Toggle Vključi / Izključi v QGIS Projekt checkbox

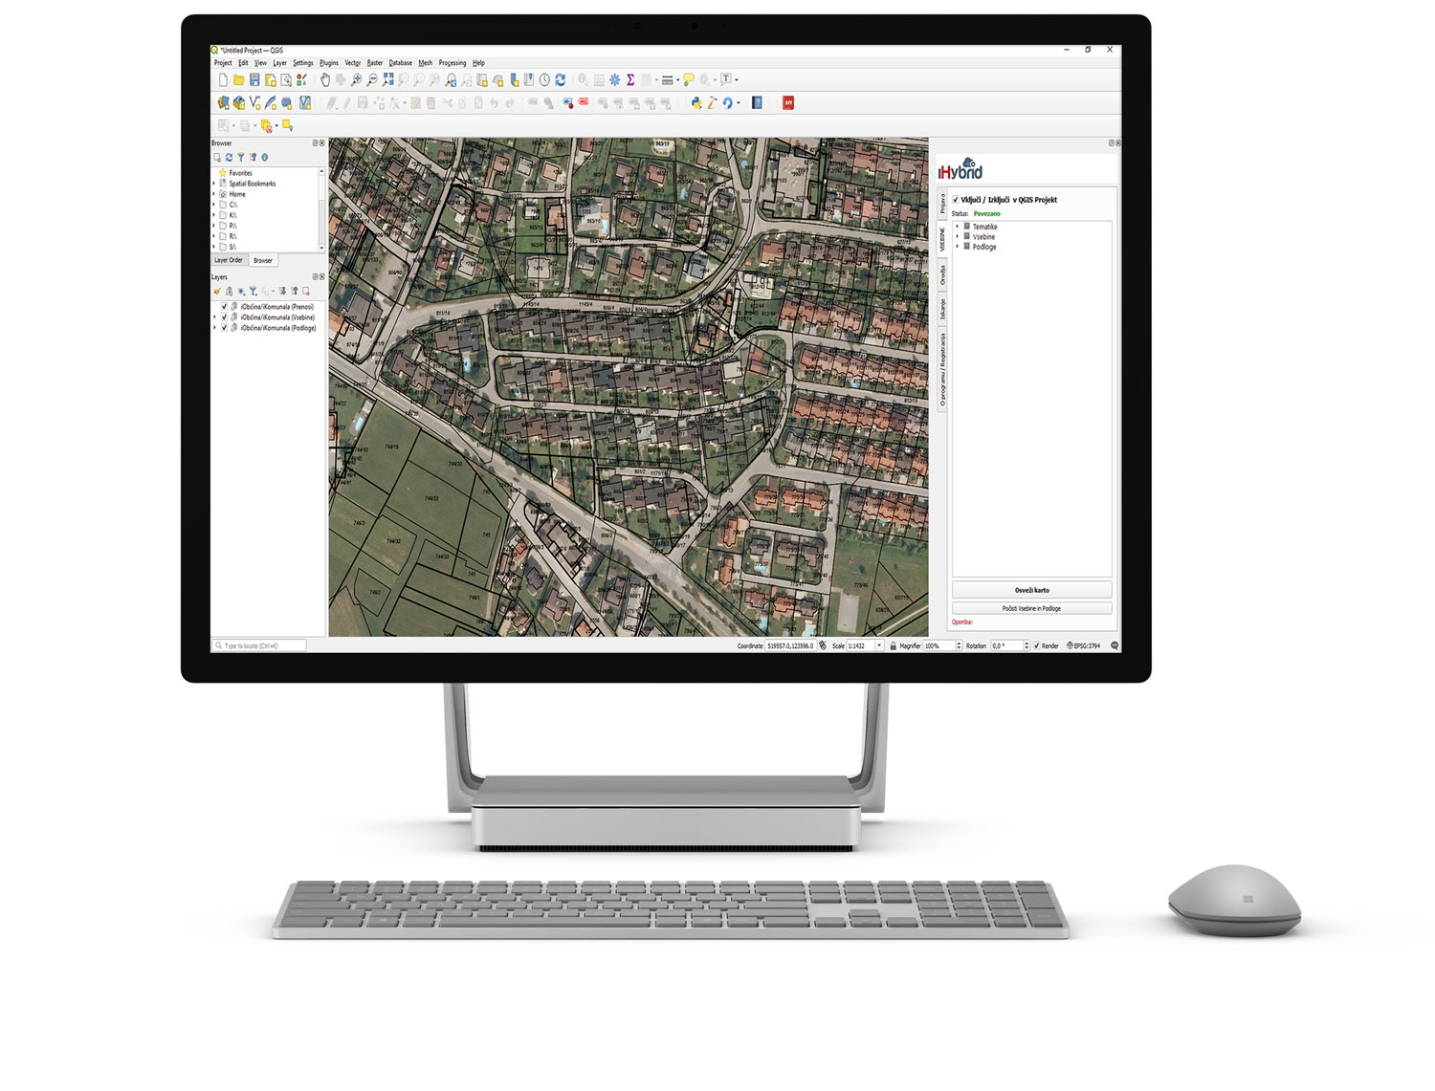(x=955, y=200)
